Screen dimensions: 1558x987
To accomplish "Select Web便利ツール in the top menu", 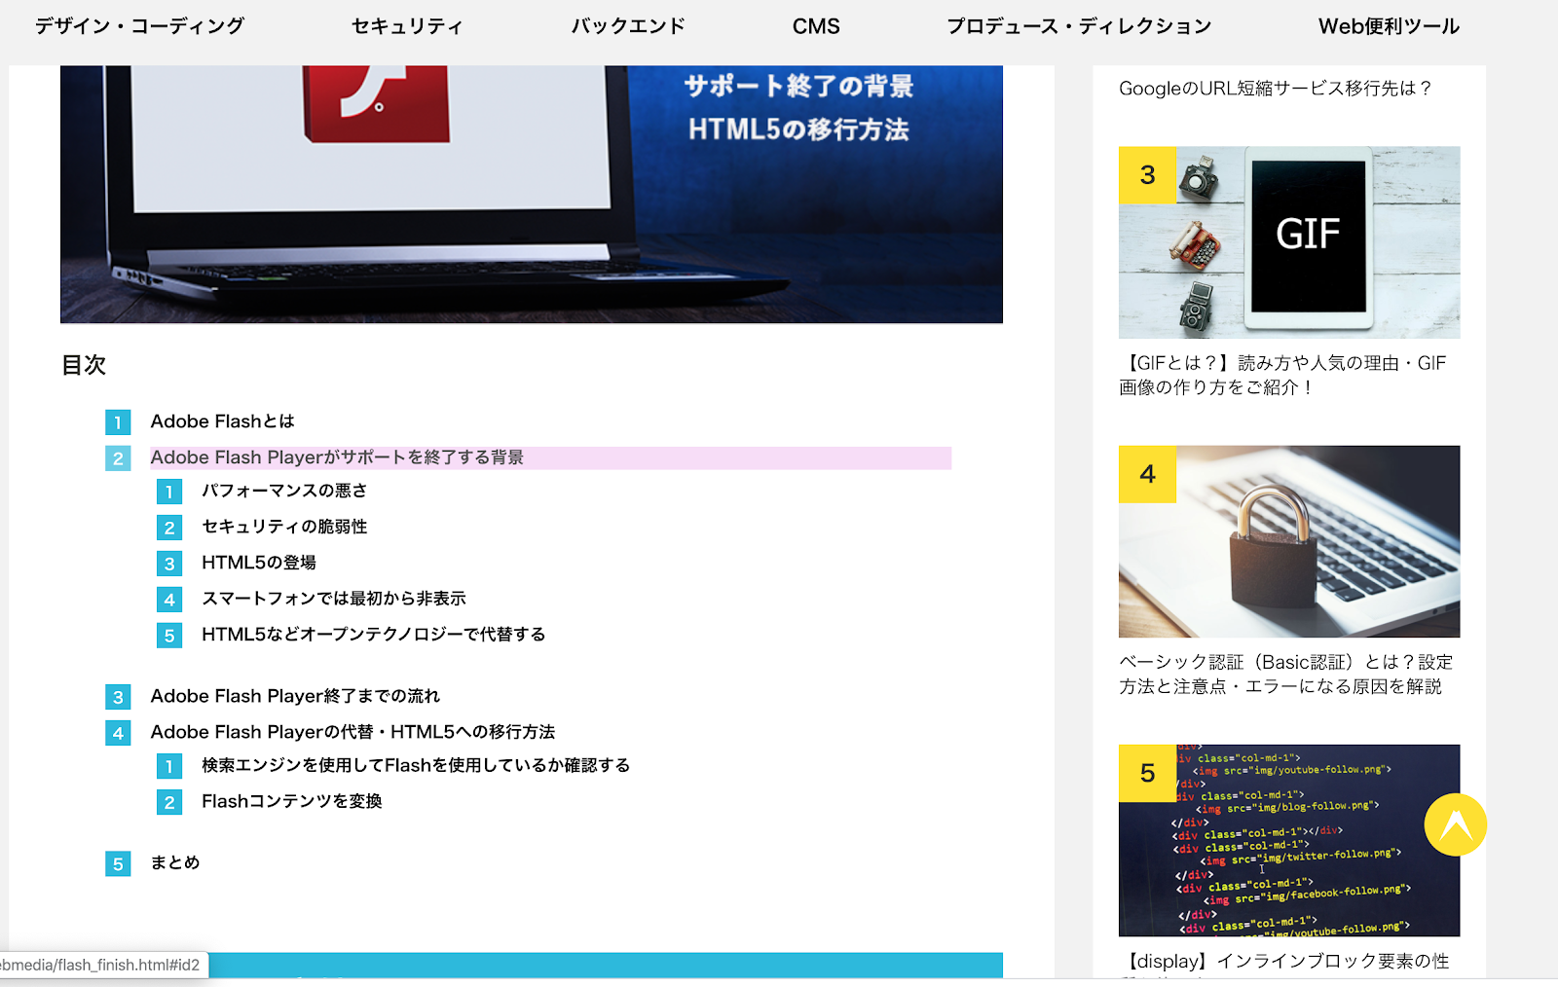I will pos(1389,26).
